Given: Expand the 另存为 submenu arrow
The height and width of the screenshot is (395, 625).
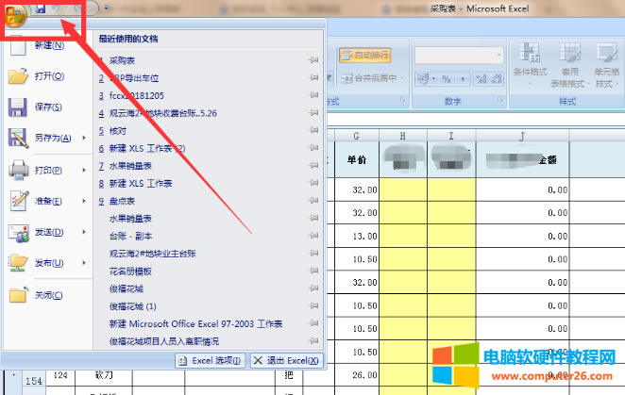Looking at the screenshot, I should point(84,140).
